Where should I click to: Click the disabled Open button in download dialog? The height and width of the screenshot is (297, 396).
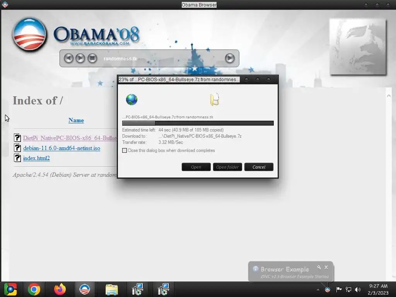tap(196, 167)
